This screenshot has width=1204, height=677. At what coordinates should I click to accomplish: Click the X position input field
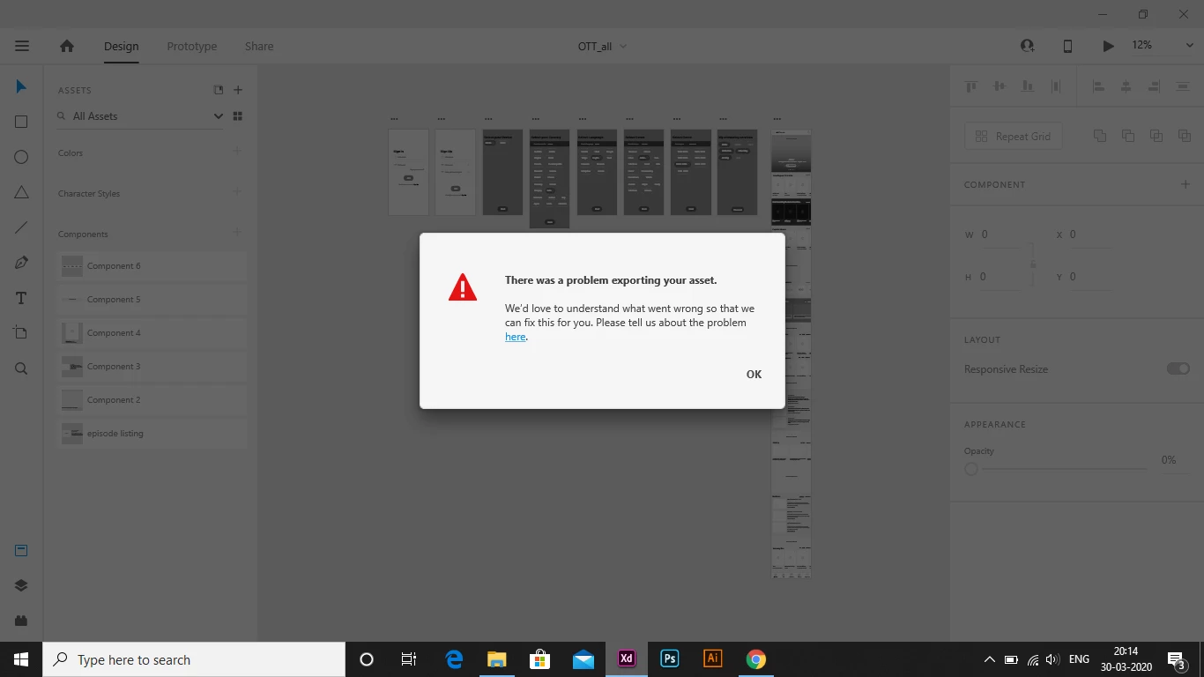1090,234
